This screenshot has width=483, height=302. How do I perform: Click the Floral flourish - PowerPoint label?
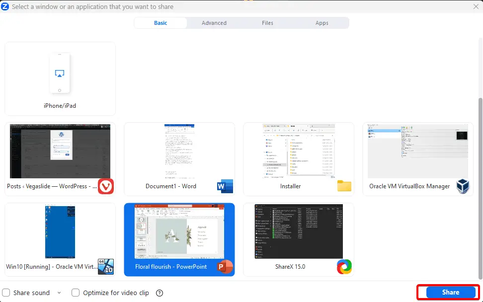coord(171,267)
